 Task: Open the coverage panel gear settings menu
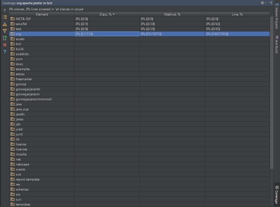coord(262,3)
